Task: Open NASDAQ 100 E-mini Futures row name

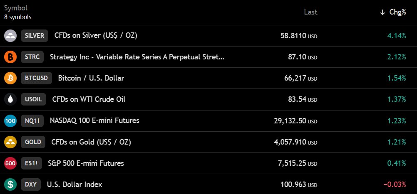Action: 94,120
